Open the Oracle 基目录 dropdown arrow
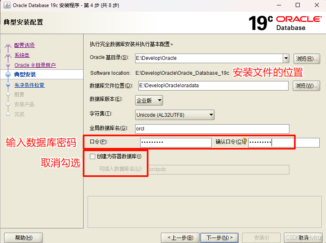Viewport: 326px width, 243px height. click(286, 58)
